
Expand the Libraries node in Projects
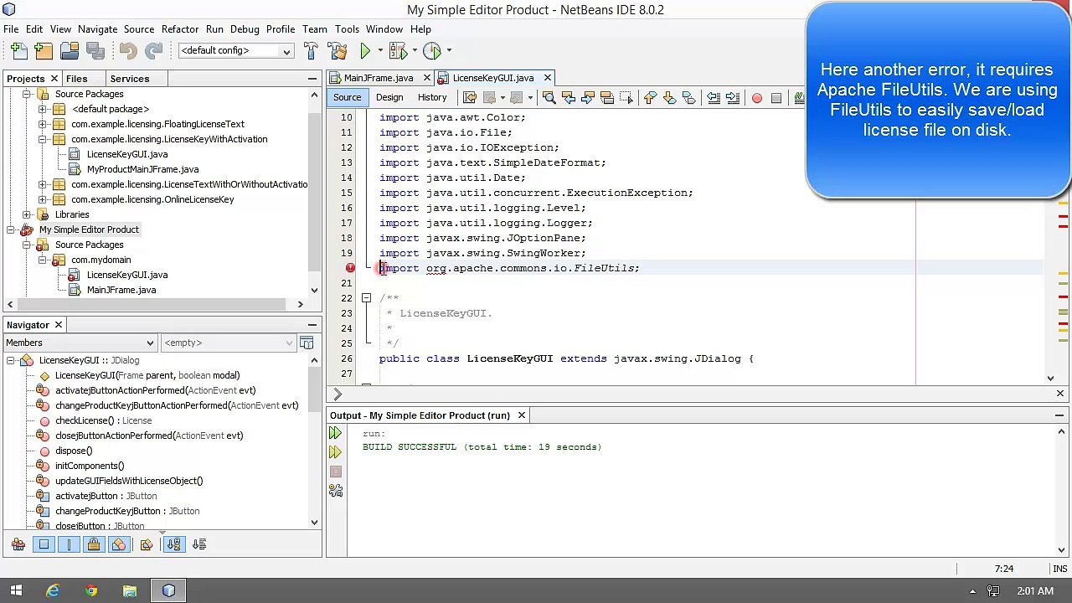pos(27,214)
